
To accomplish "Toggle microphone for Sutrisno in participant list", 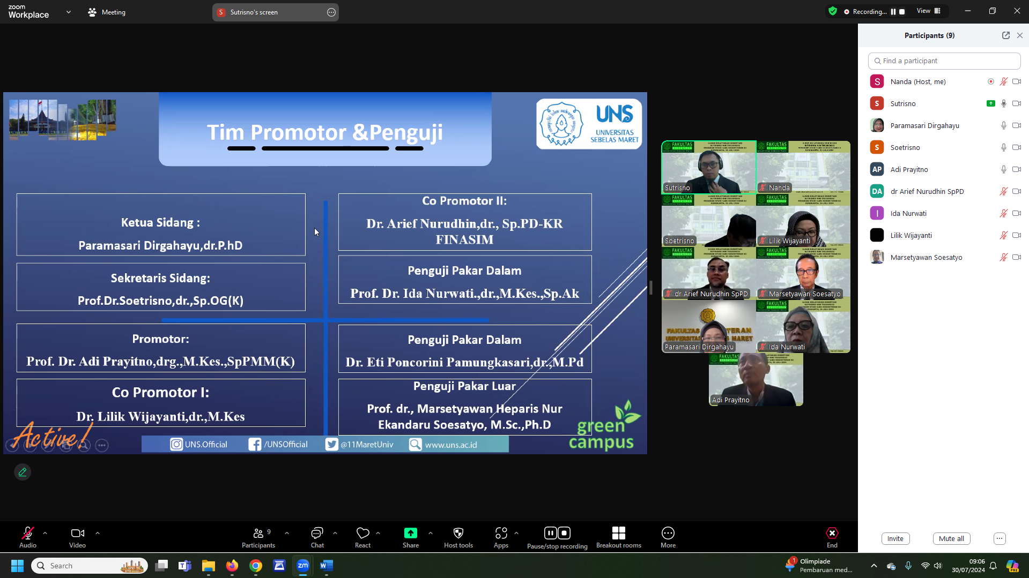I will (1004, 103).
